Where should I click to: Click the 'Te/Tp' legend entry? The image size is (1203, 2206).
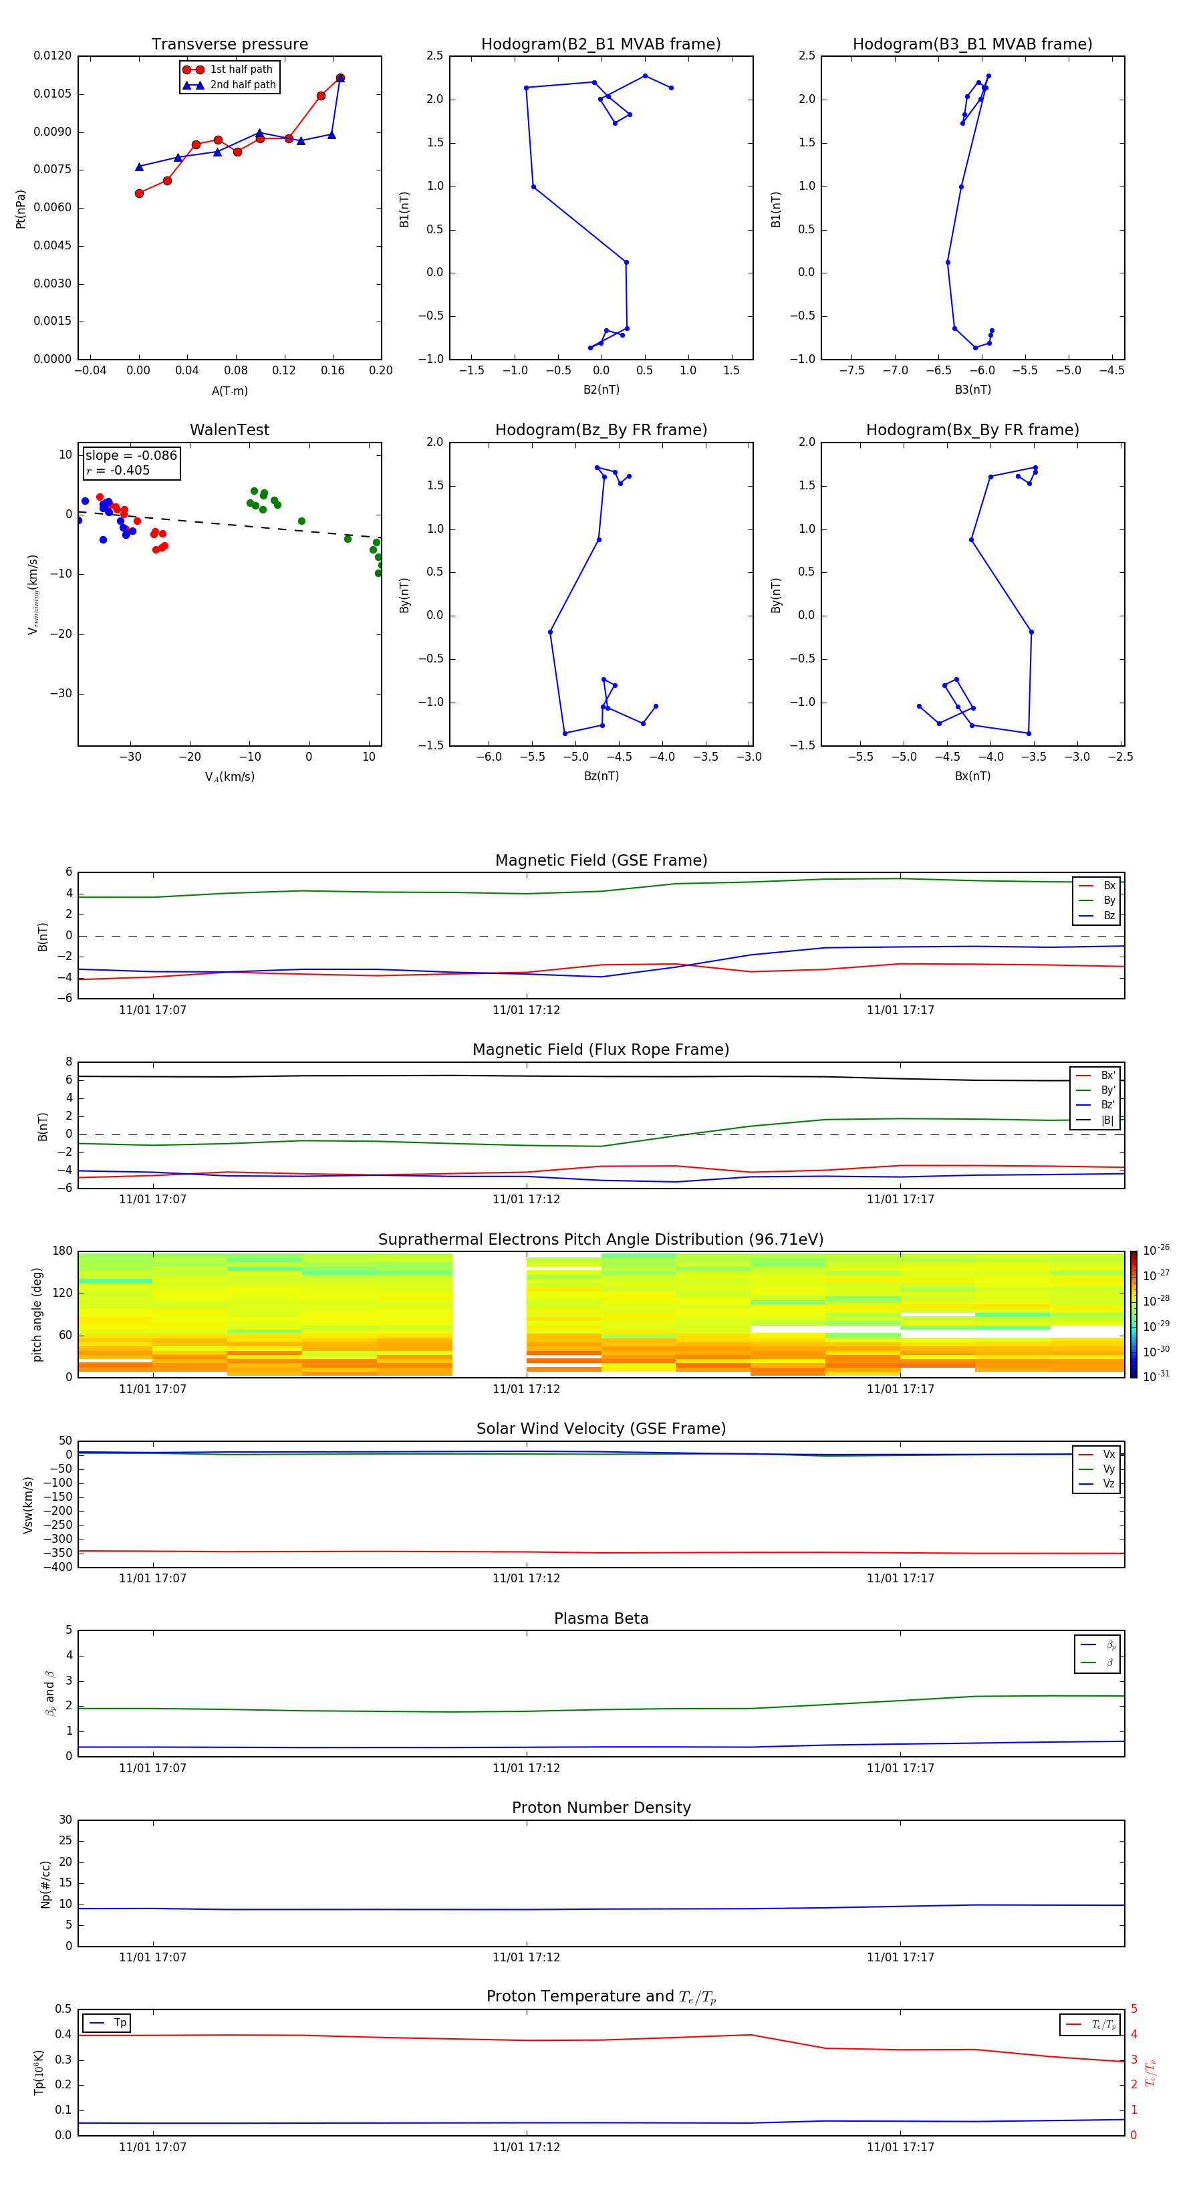coord(1090,2024)
